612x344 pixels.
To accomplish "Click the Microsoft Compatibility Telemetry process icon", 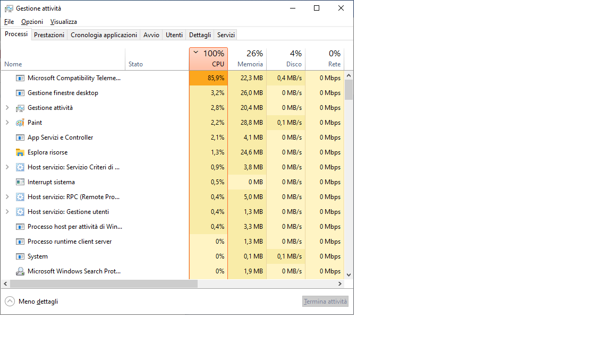I will coord(20,78).
